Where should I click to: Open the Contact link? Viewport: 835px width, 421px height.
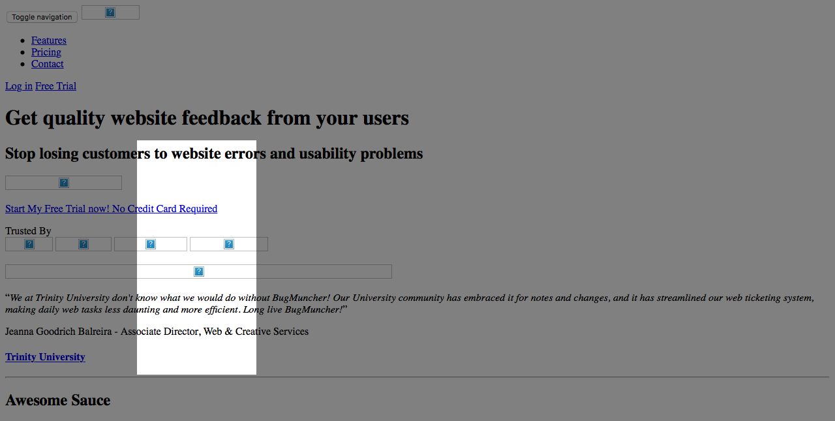point(48,64)
